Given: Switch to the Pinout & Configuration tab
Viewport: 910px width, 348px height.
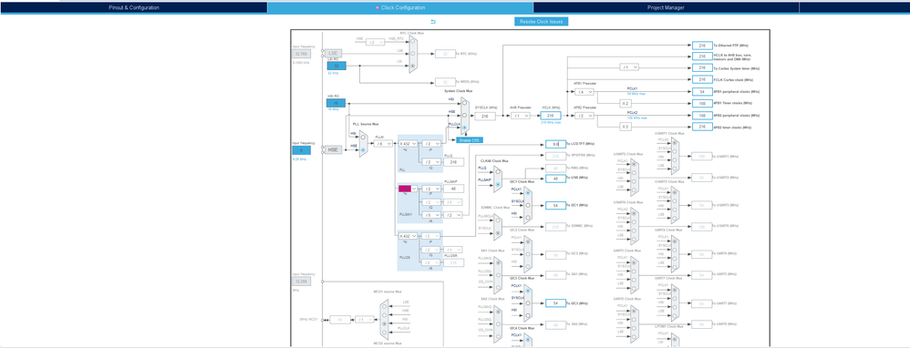Looking at the screenshot, I should point(134,7).
